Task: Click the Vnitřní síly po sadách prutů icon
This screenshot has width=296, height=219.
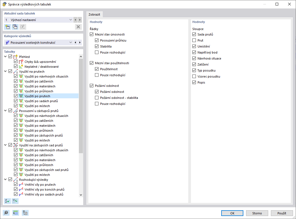Action: (x=21, y=194)
